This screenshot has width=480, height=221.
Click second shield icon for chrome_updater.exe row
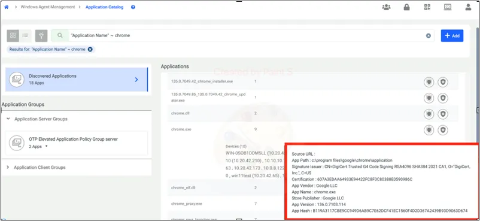point(443,98)
